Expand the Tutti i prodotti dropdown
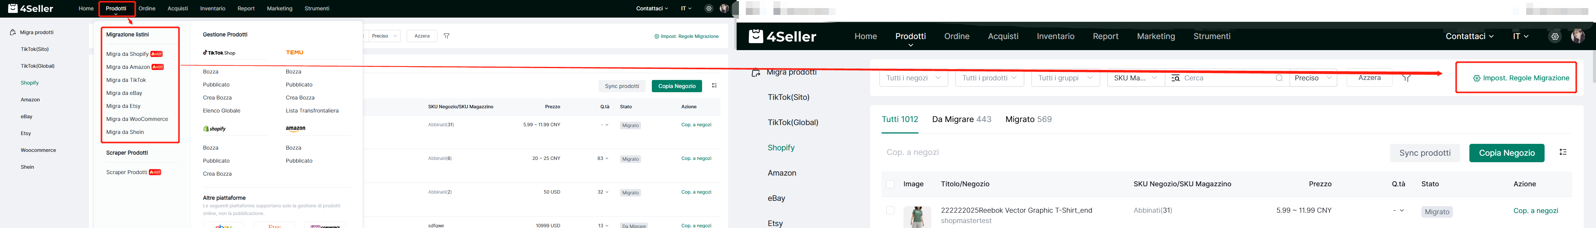Image resolution: width=1596 pixels, height=228 pixels. point(989,78)
